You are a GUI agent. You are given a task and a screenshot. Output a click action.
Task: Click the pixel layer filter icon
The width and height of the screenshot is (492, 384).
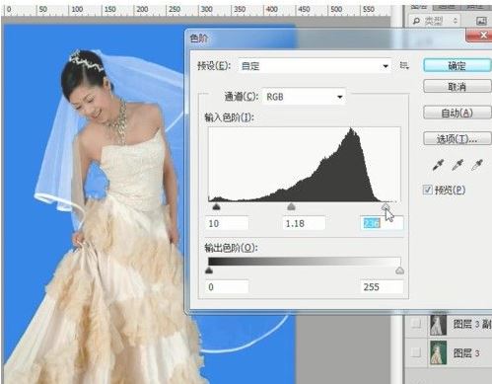(481, 22)
